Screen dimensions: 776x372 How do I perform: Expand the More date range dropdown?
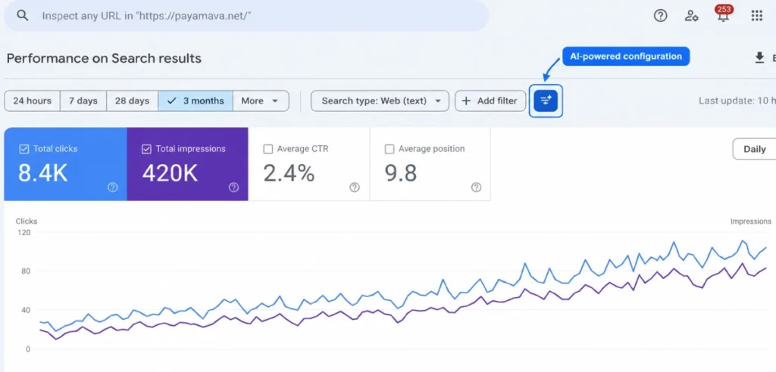pyautogui.click(x=261, y=101)
